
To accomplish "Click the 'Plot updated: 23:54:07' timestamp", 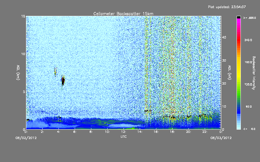I will pyautogui.click(x=227, y=7).
